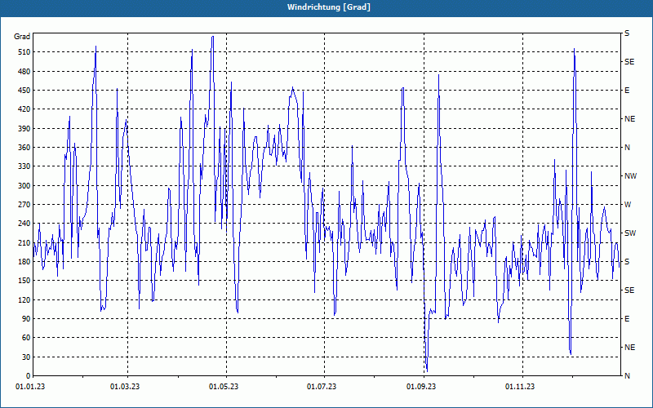This screenshot has width=653, height=408.
Task: Select the 510 tick label on the y-axis
Action: tap(24, 52)
